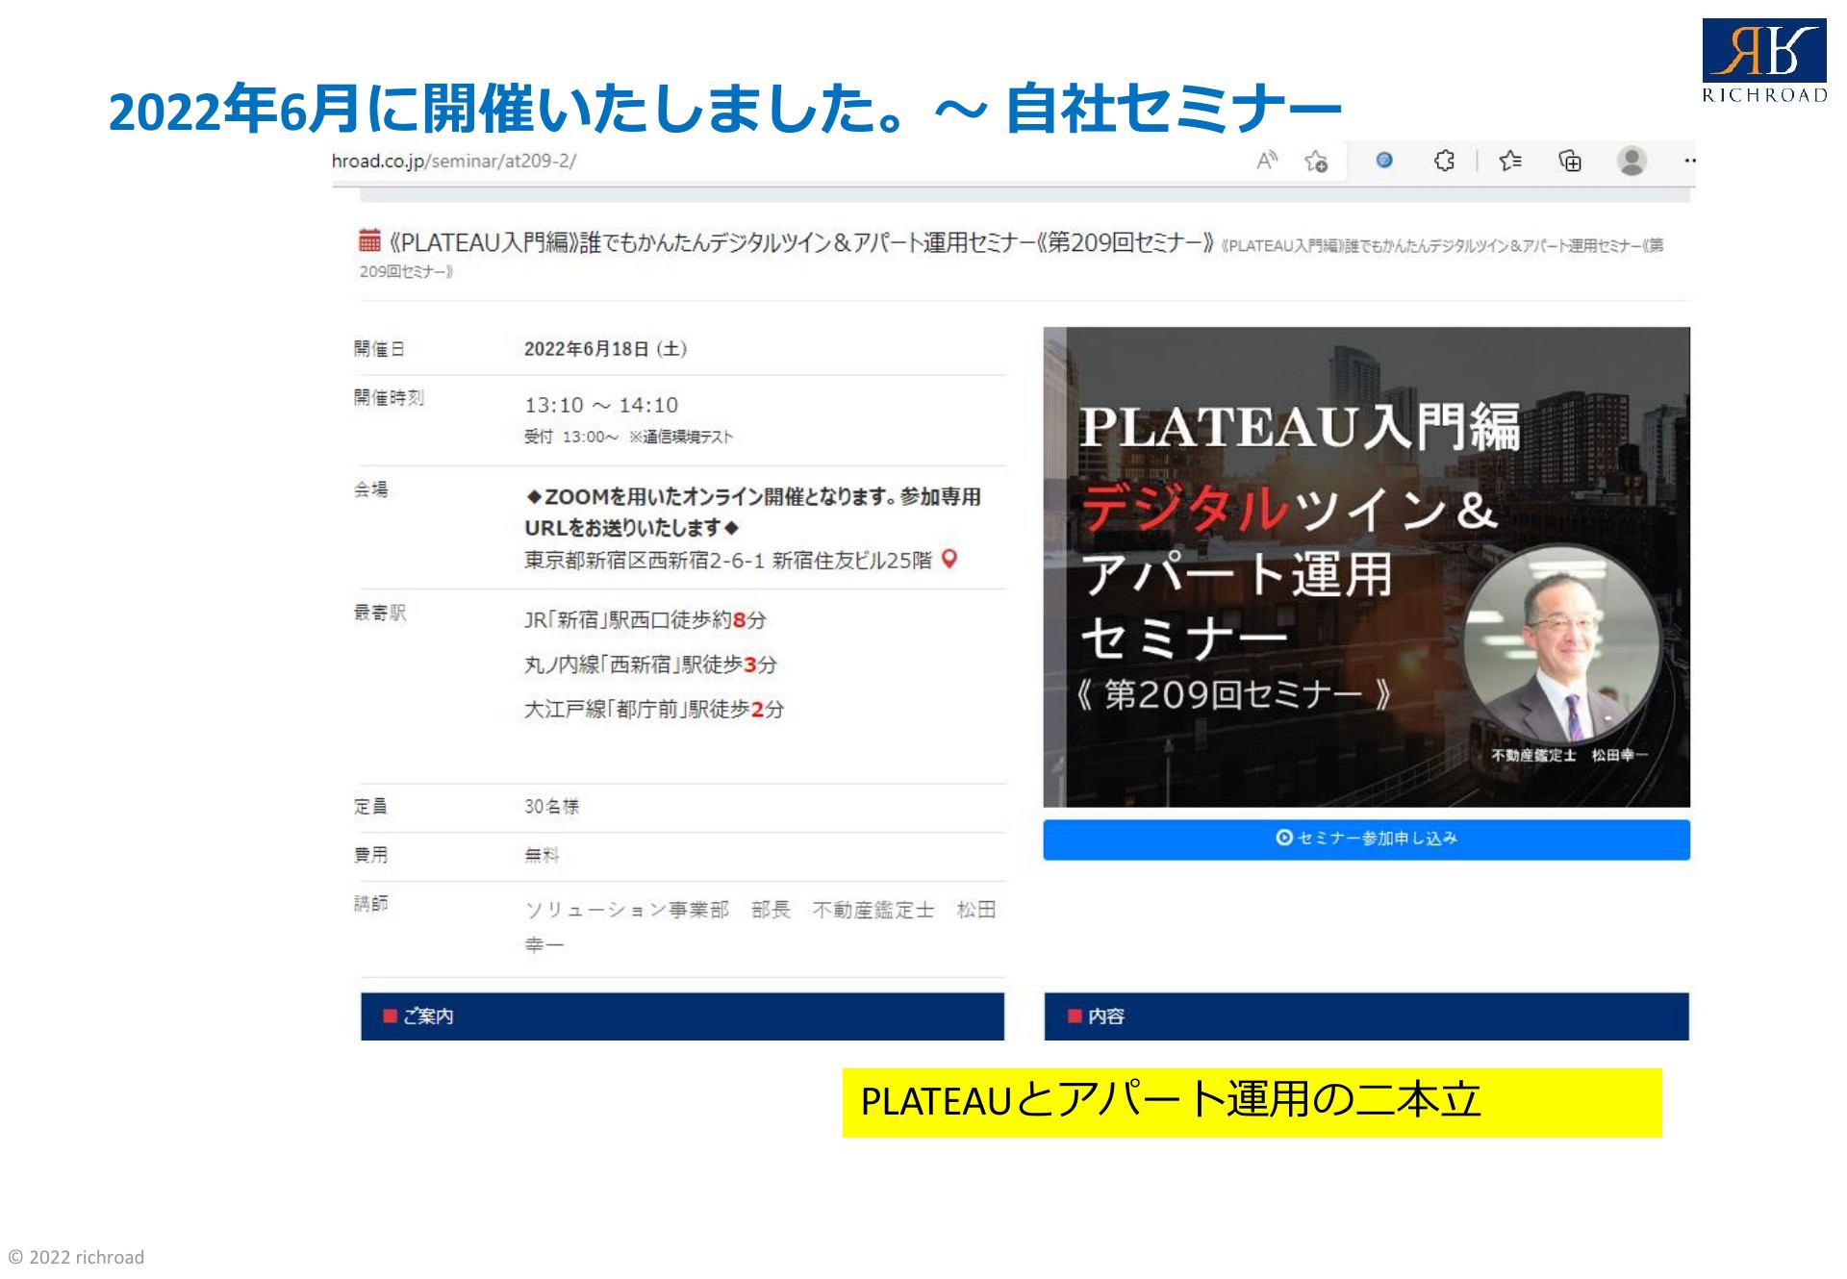1847x1279 pixels.
Task: Click the capacity value 30名様
Action: [x=551, y=807]
